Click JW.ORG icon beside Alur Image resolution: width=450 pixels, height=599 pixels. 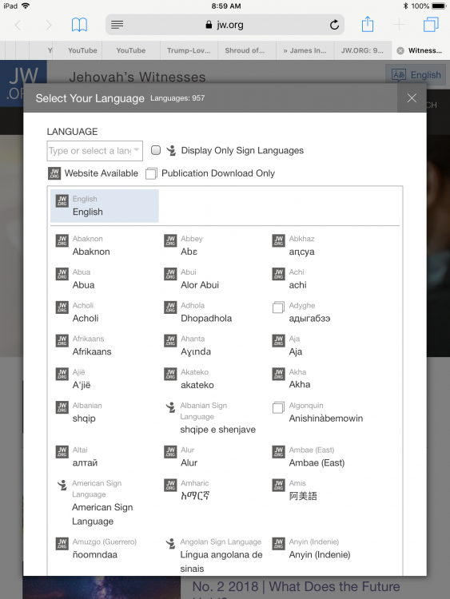click(x=170, y=452)
